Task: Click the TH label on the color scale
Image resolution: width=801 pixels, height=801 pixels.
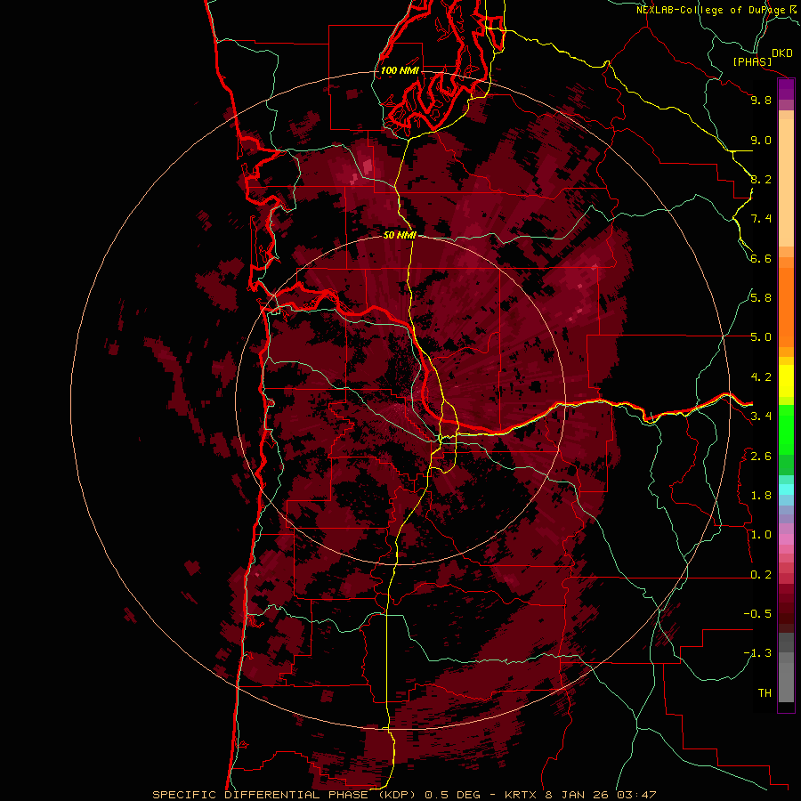Action: (765, 693)
